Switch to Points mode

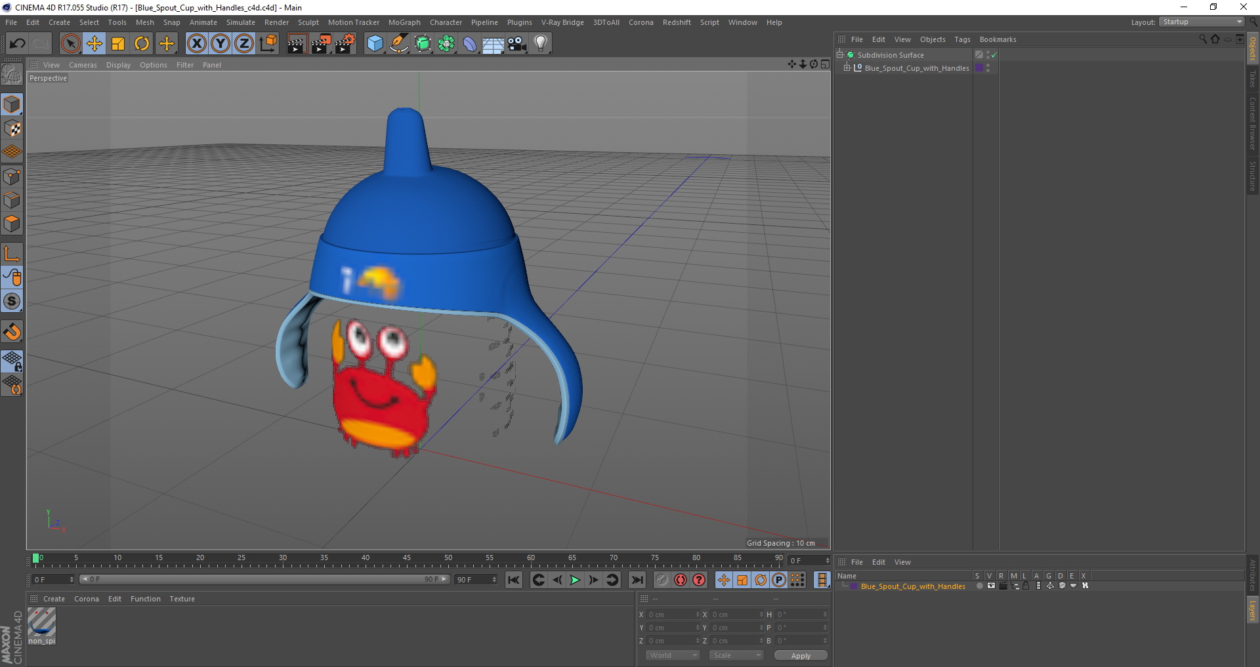click(12, 176)
